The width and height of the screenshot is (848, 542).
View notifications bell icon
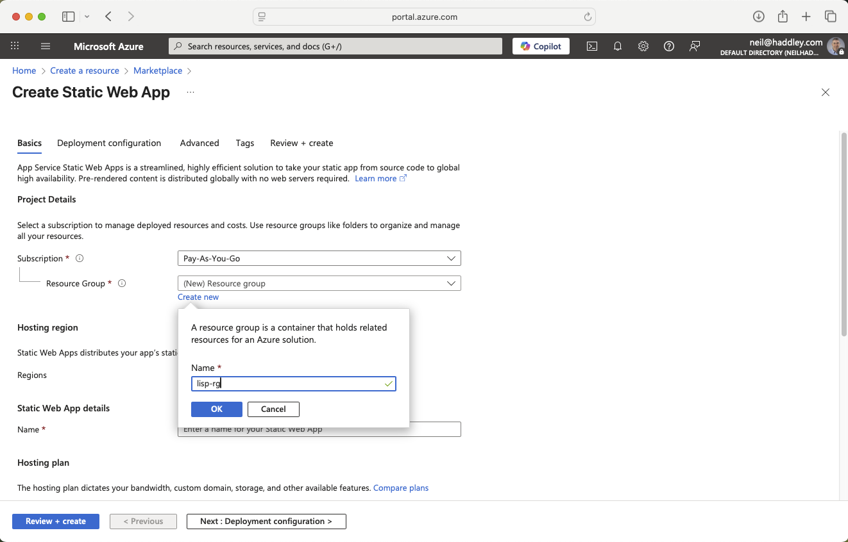[617, 46]
